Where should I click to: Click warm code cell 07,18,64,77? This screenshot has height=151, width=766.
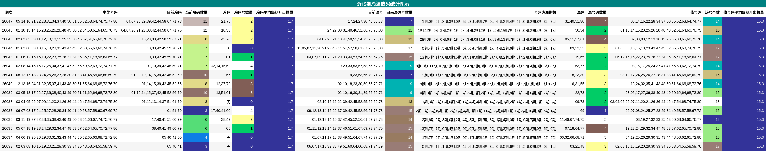574,128
